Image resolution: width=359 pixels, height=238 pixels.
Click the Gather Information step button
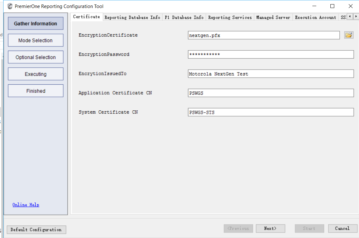click(35, 23)
